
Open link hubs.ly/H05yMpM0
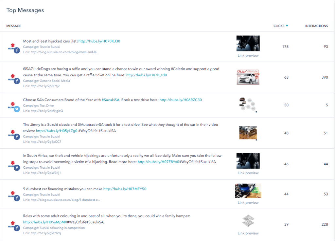pyautogui.click(x=45, y=222)
